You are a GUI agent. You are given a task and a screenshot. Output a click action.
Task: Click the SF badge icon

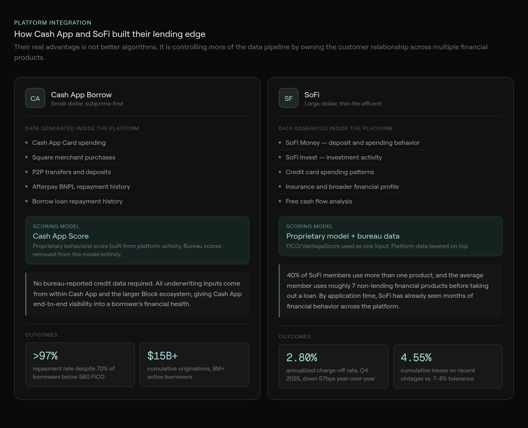coord(289,98)
